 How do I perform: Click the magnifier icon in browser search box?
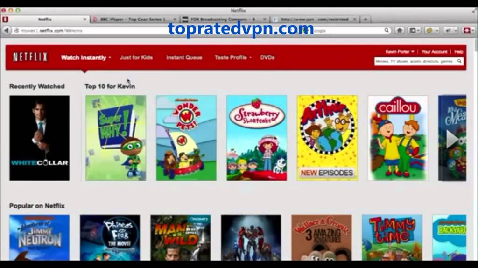(387, 30)
